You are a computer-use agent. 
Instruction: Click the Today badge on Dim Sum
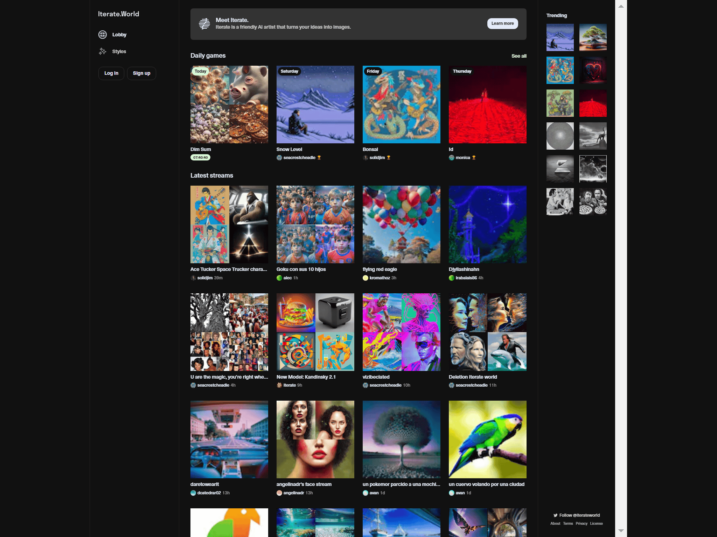[200, 71]
